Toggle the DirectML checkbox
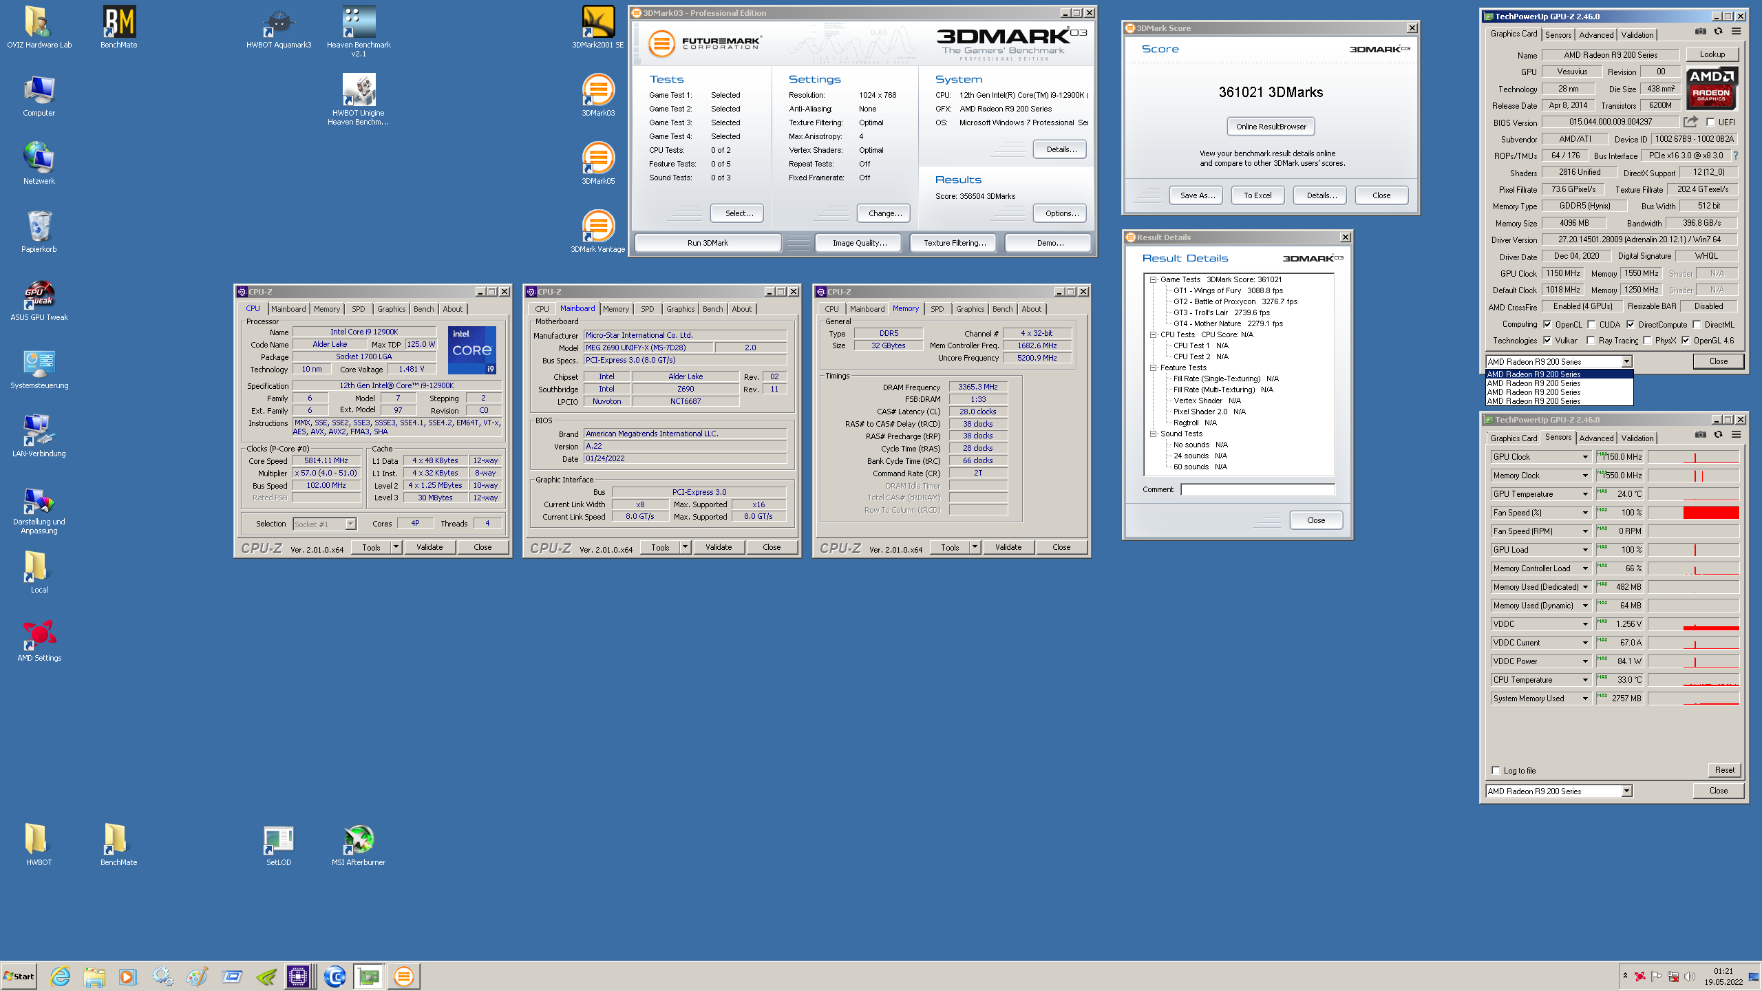This screenshot has width=1762, height=991. 1697,324
